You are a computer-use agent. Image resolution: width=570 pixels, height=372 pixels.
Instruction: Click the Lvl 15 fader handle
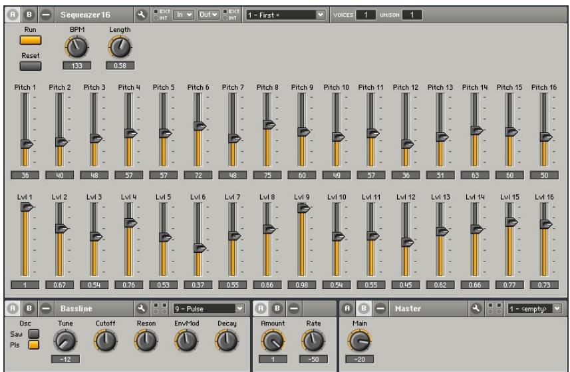[511, 222]
